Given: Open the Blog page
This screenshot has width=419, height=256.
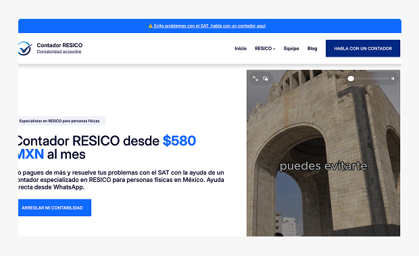Looking at the screenshot, I should pyautogui.click(x=312, y=49).
